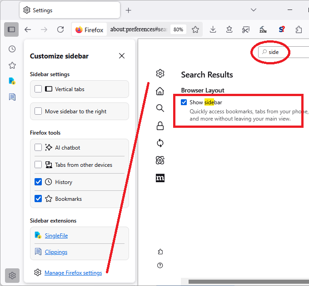Screen dimensions: 309x286
Task: Click the 'Sidebar settings' section label
Action: [50, 74]
